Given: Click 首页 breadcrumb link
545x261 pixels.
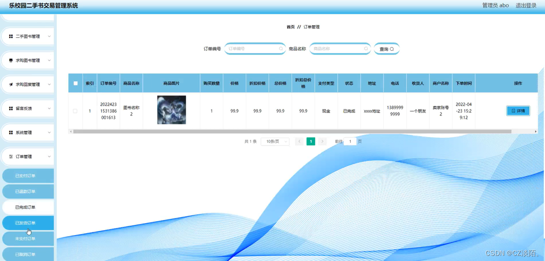Looking at the screenshot, I should tap(291, 27).
